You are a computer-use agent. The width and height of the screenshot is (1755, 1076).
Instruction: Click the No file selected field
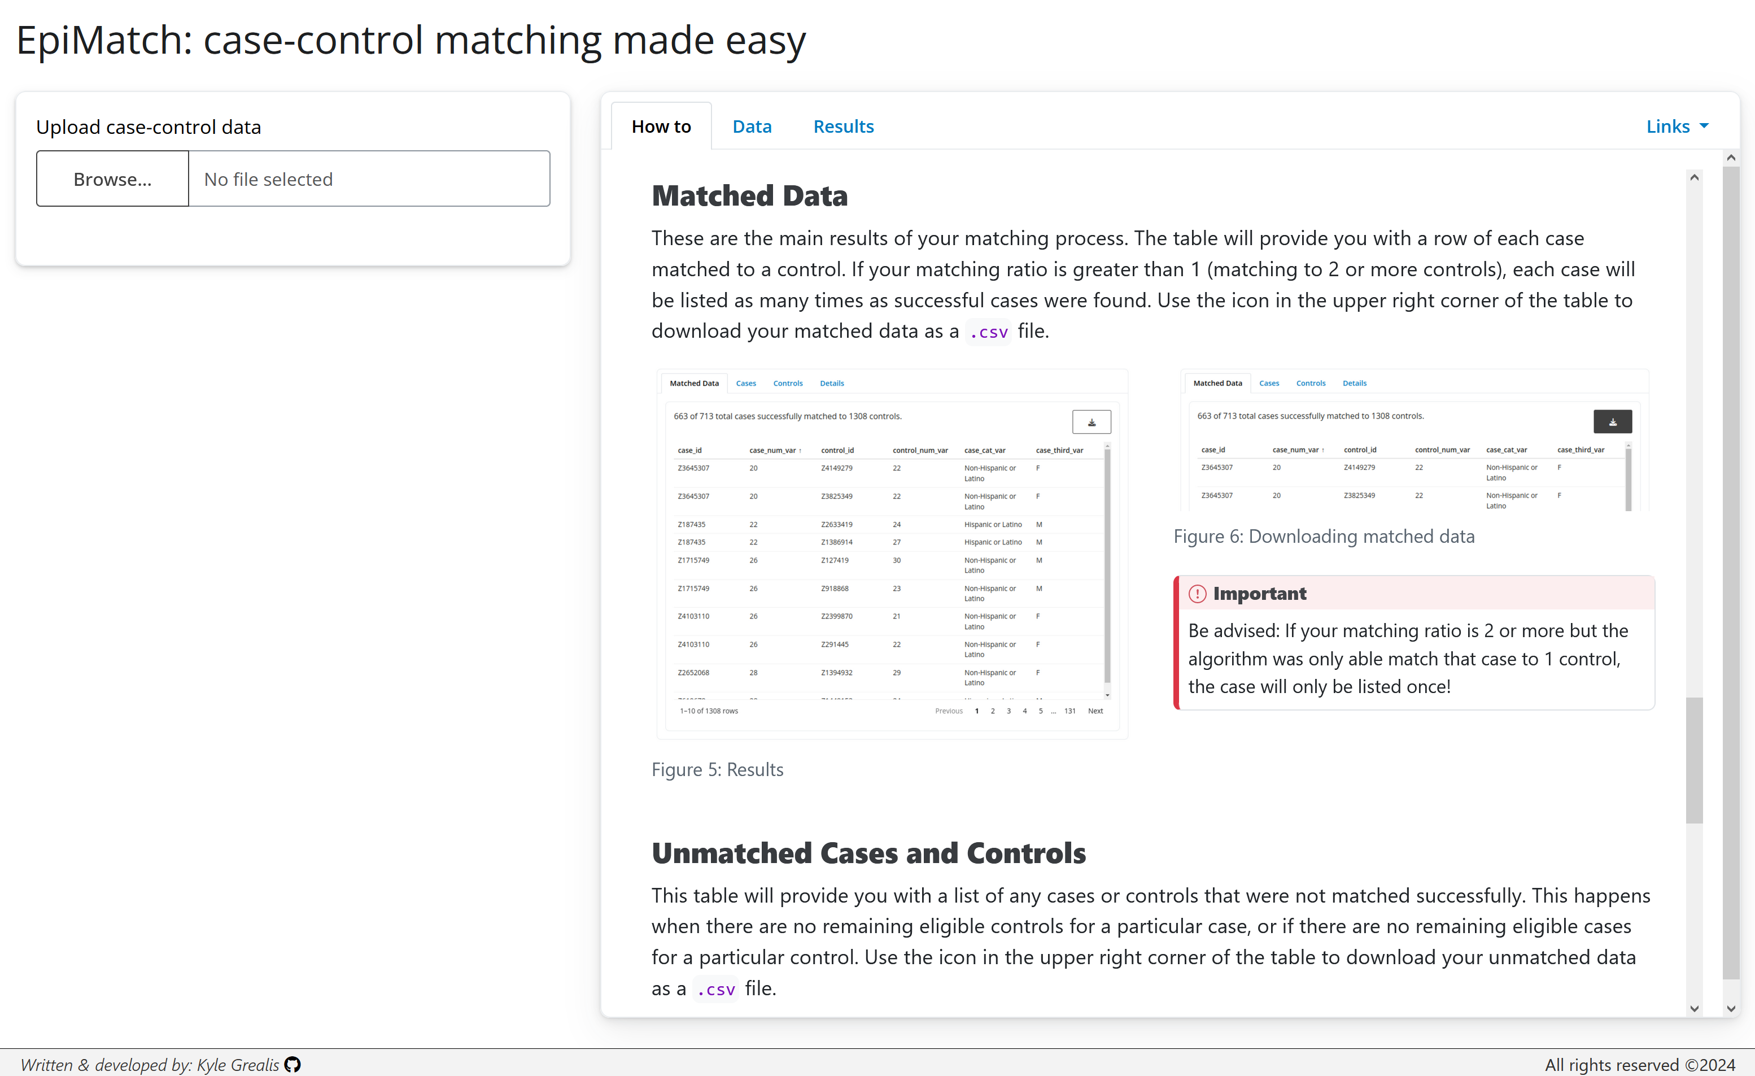pos(369,179)
